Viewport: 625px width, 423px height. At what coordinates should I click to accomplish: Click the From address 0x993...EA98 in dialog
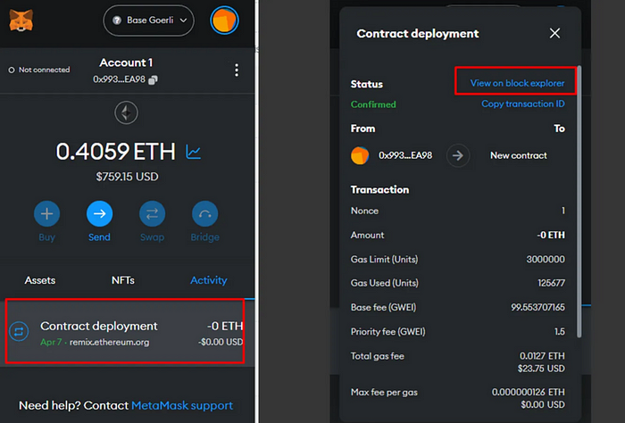pyautogui.click(x=405, y=155)
